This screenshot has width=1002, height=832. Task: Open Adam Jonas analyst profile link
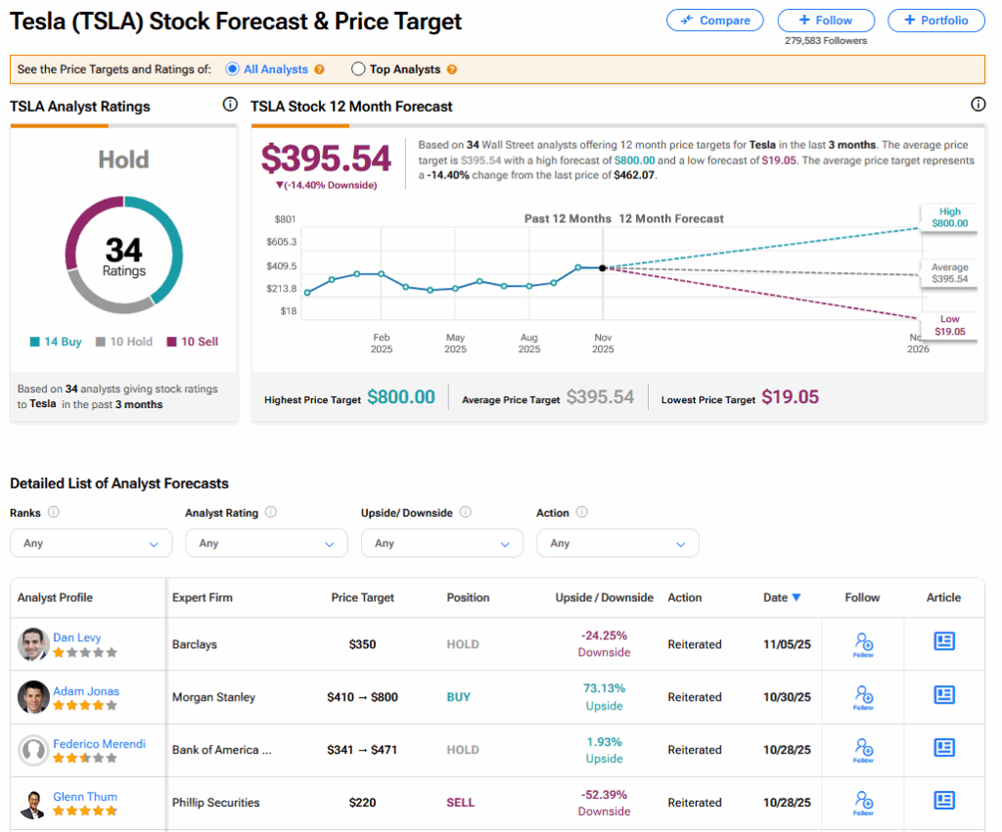[86, 691]
